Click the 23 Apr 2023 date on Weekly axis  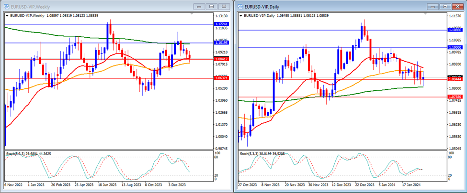84,184
